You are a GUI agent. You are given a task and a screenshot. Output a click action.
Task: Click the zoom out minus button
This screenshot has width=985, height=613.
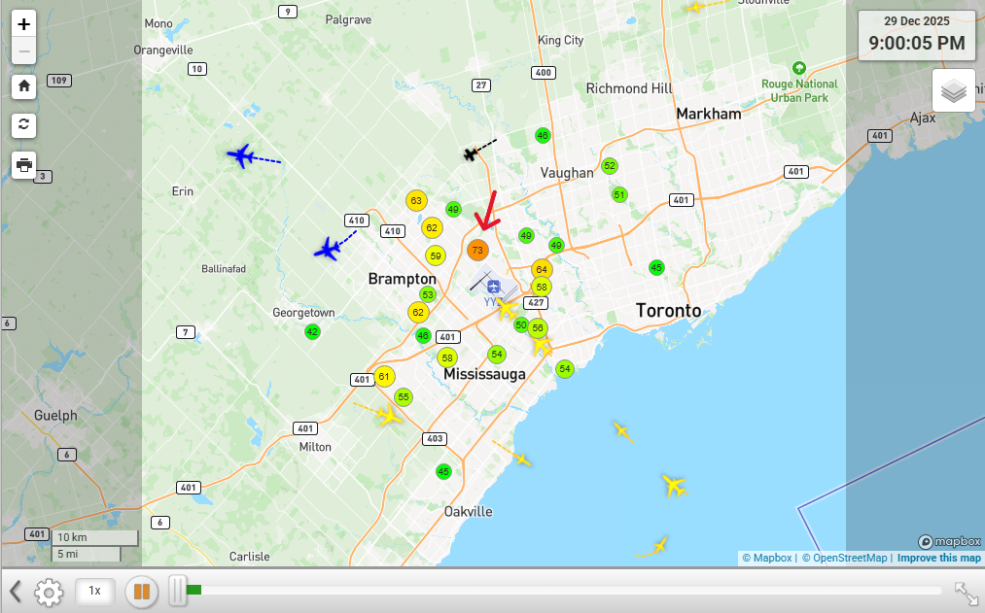pyautogui.click(x=24, y=51)
